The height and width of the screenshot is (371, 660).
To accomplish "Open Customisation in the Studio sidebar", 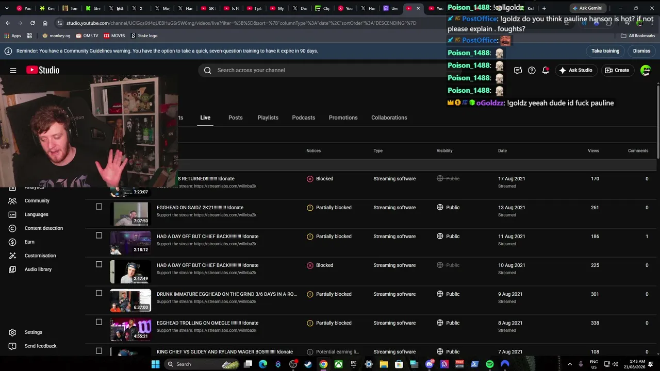I will (x=40, y=256).
